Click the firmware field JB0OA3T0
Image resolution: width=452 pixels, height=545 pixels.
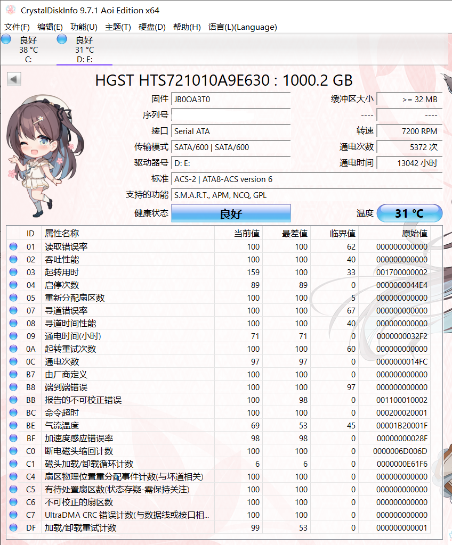(x=231, y=100)
